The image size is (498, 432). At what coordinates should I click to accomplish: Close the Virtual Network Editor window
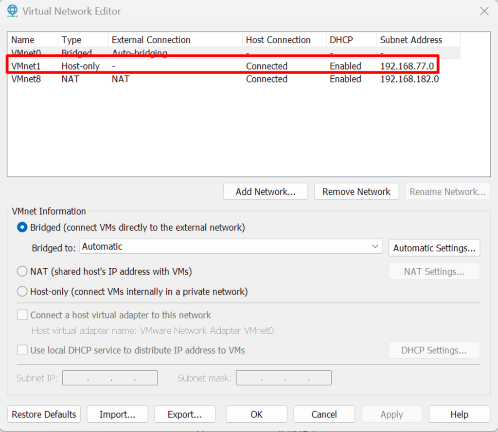click(x=484, y=11)
